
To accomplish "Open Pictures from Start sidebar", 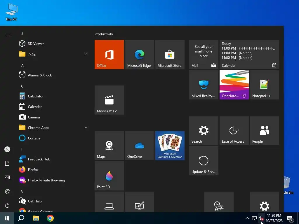I will coord(7,177).
